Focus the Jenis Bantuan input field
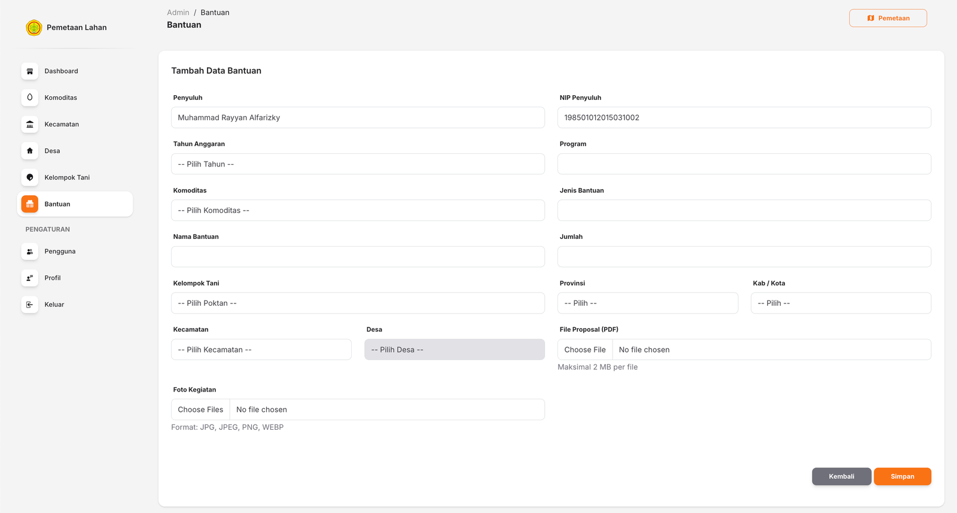This screenshot has width=957, height=513. tap(744, 210)
